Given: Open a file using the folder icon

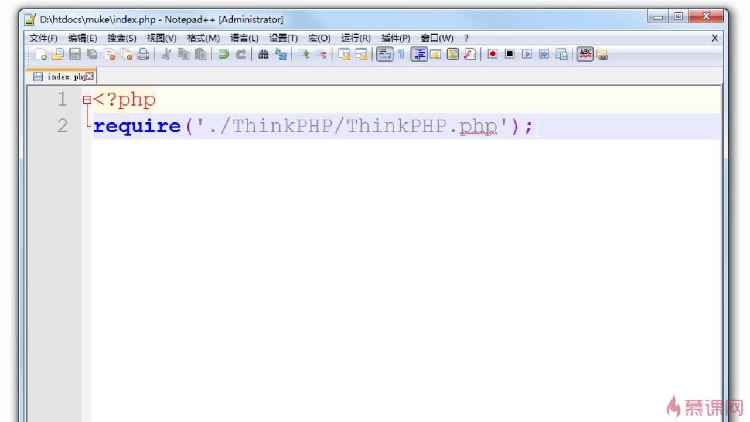Looking at the screenshot, I should click(57, 55).
